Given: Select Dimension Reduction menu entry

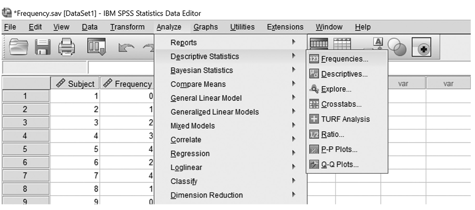Looking at the screenshot, I should [x=230, y=195].
